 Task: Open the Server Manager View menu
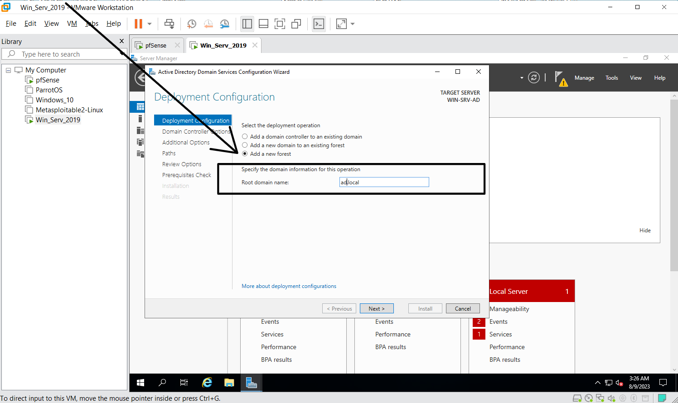pyautogui.click(x=636, y=78)
